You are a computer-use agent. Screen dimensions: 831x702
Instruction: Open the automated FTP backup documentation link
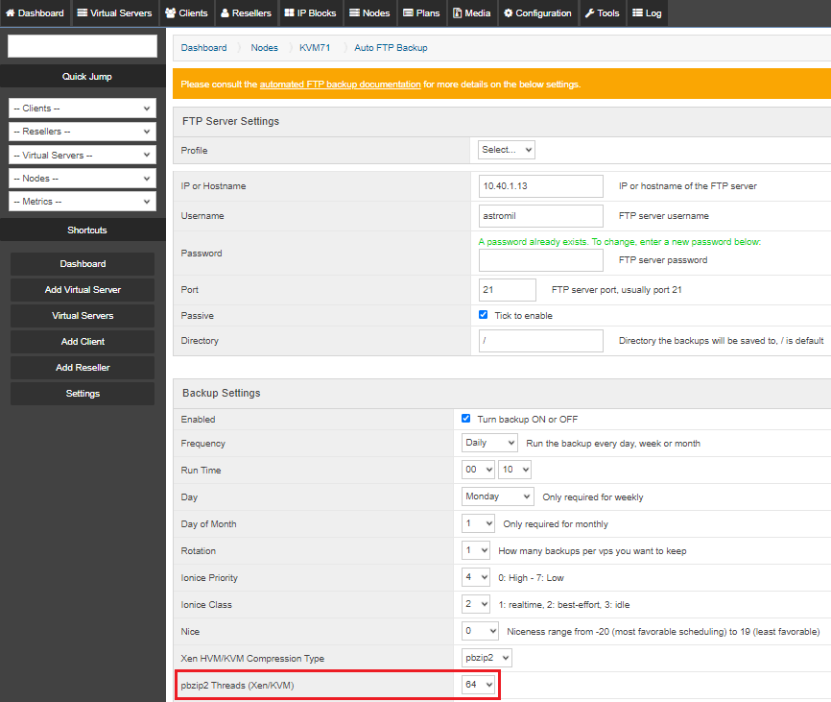340,85
